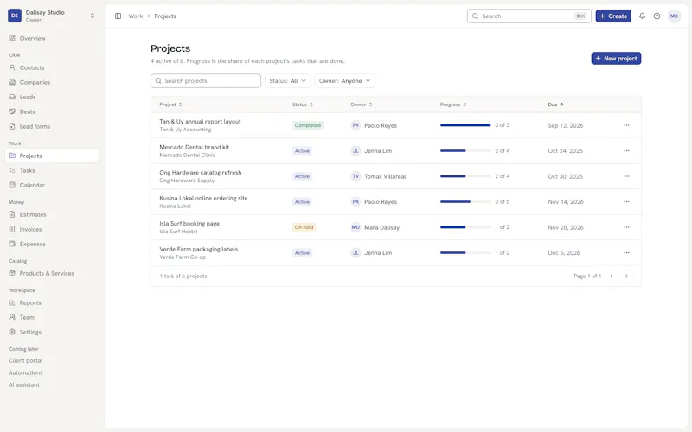Toggle sort on the Due column header
Viewport: 692px width, 432px height.
555,105
